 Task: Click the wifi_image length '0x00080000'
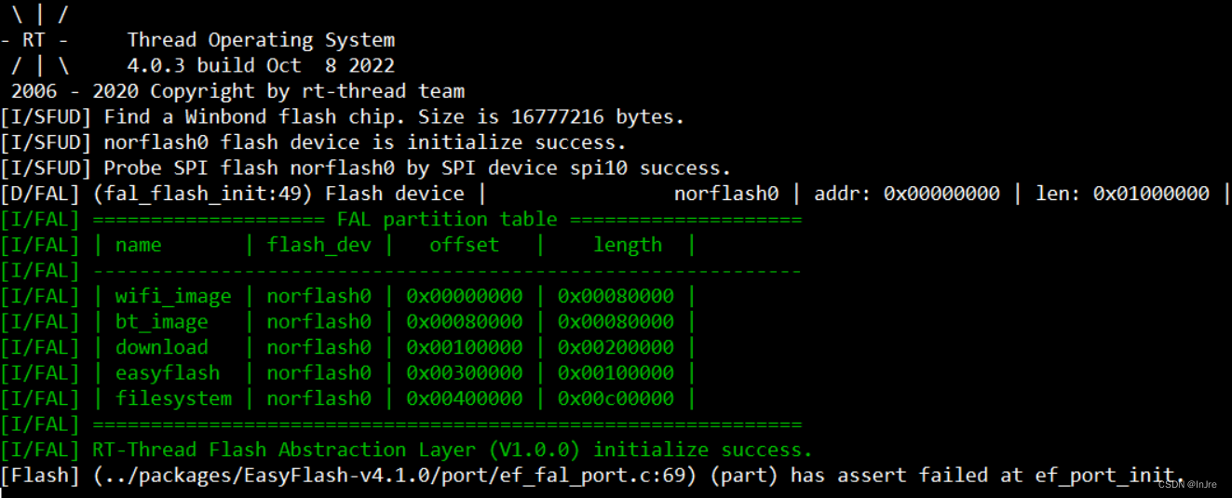[616, 296]
